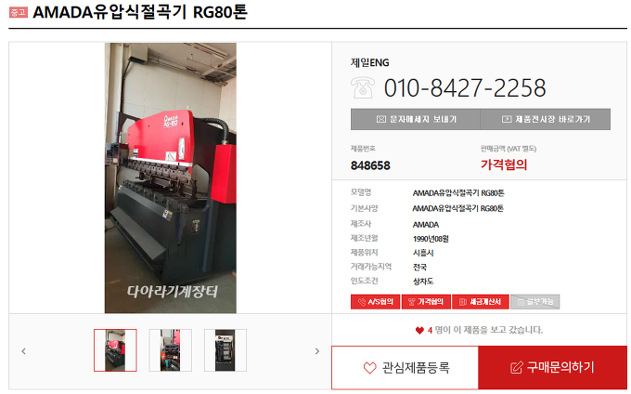
Task: Show the next thumbnails with the right arrow
Action: [317, 351]
